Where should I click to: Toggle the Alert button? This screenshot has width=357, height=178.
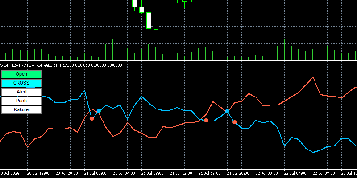(21, 92)
